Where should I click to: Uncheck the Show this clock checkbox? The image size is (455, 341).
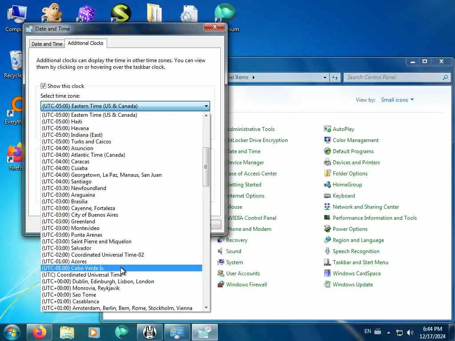tap(43, 86)
